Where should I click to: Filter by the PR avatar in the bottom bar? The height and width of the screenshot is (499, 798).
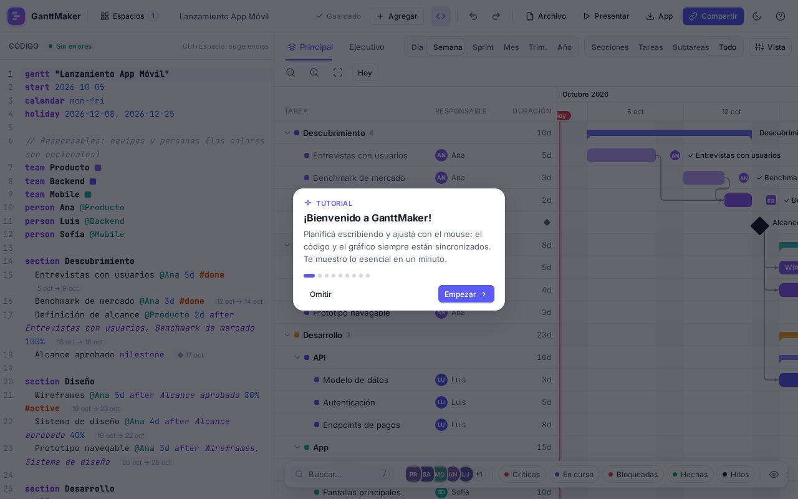(x=413, y=474)
